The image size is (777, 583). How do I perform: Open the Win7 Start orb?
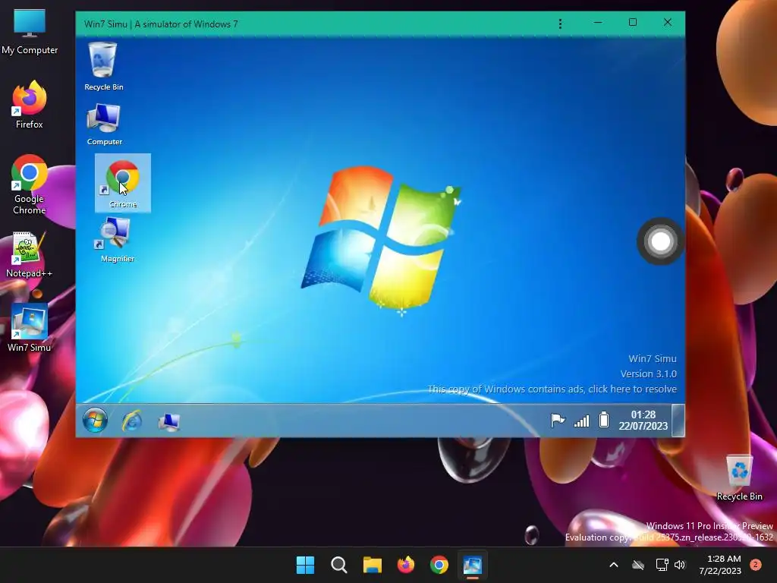95,421
